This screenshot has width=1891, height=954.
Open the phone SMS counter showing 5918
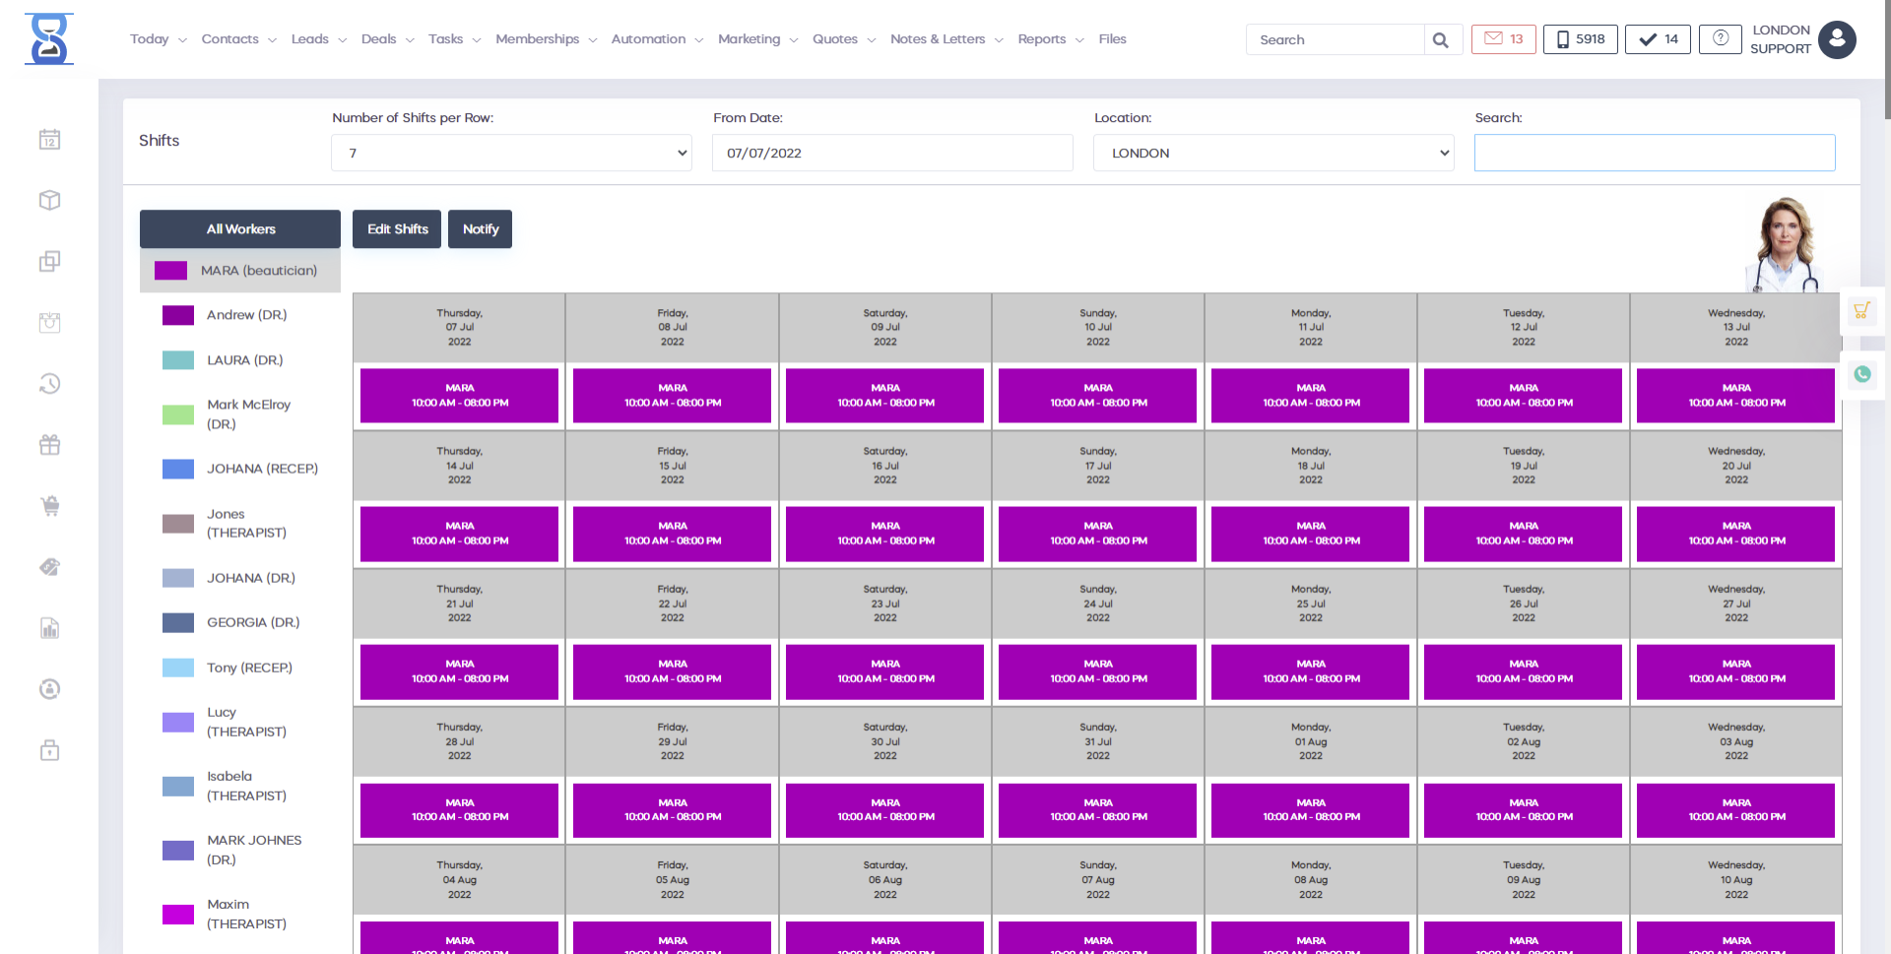1580,39
